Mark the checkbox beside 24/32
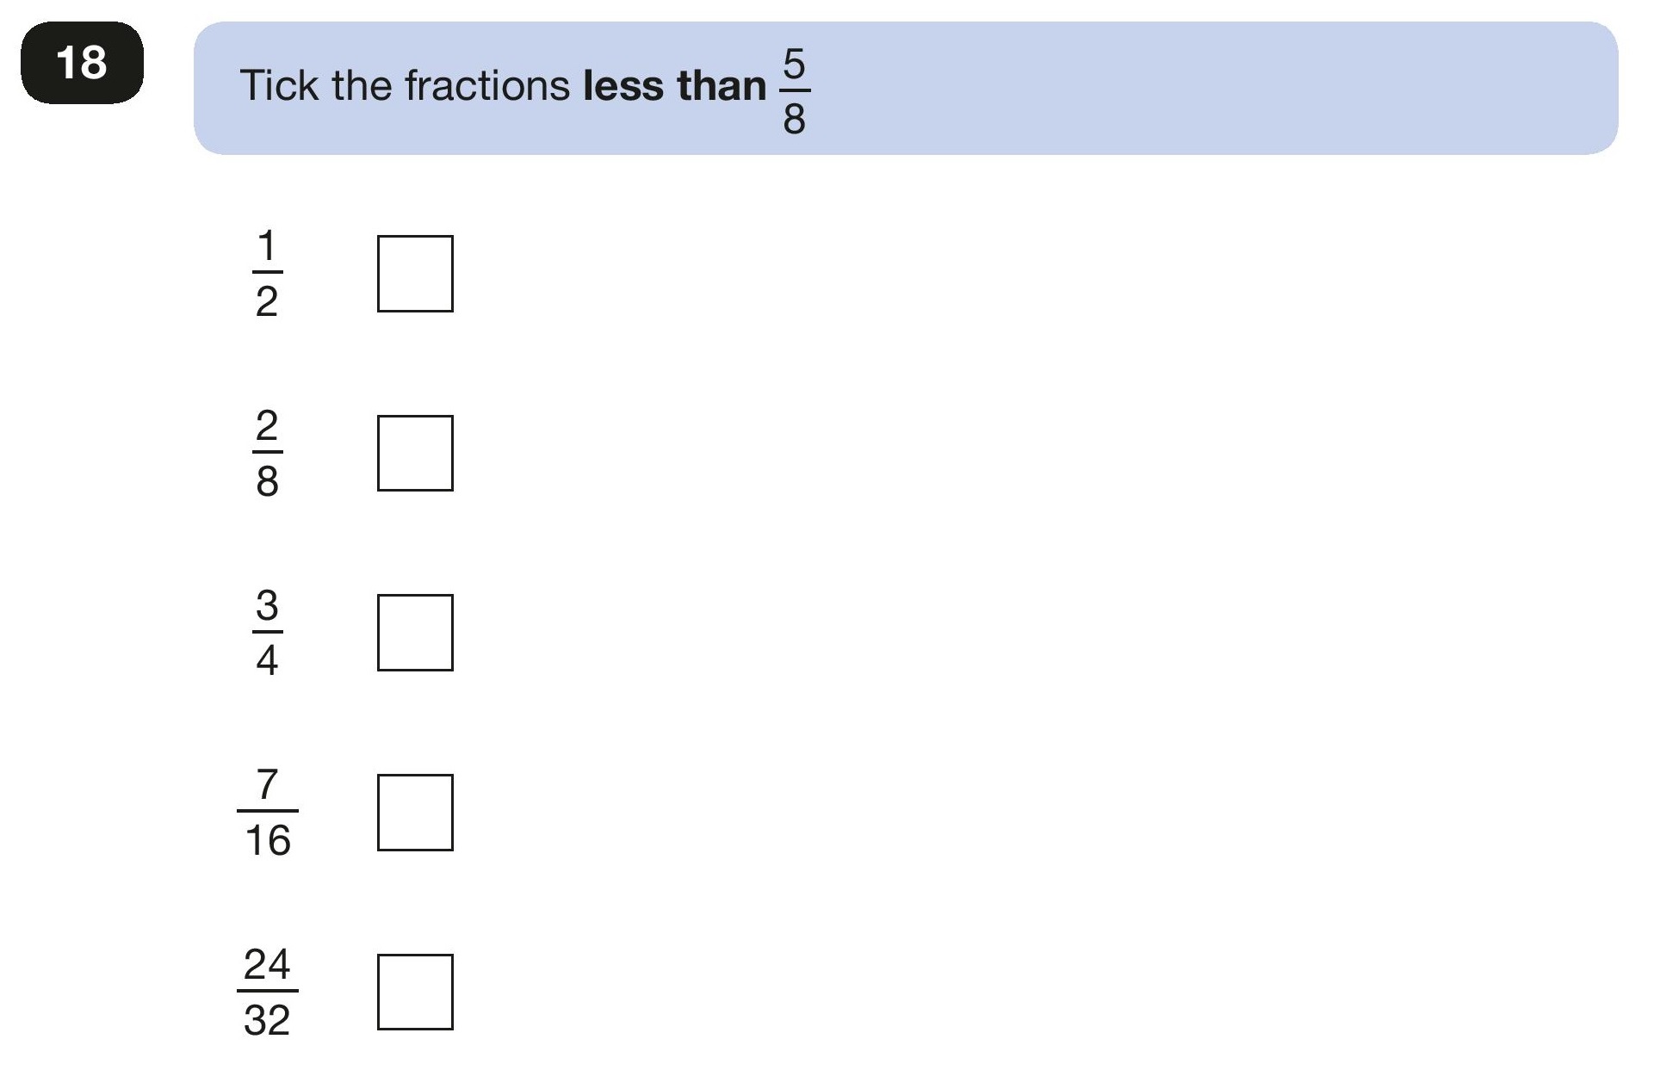Image resolution: width=1654 pixels, height=1070 pixels. pos(415,992)
